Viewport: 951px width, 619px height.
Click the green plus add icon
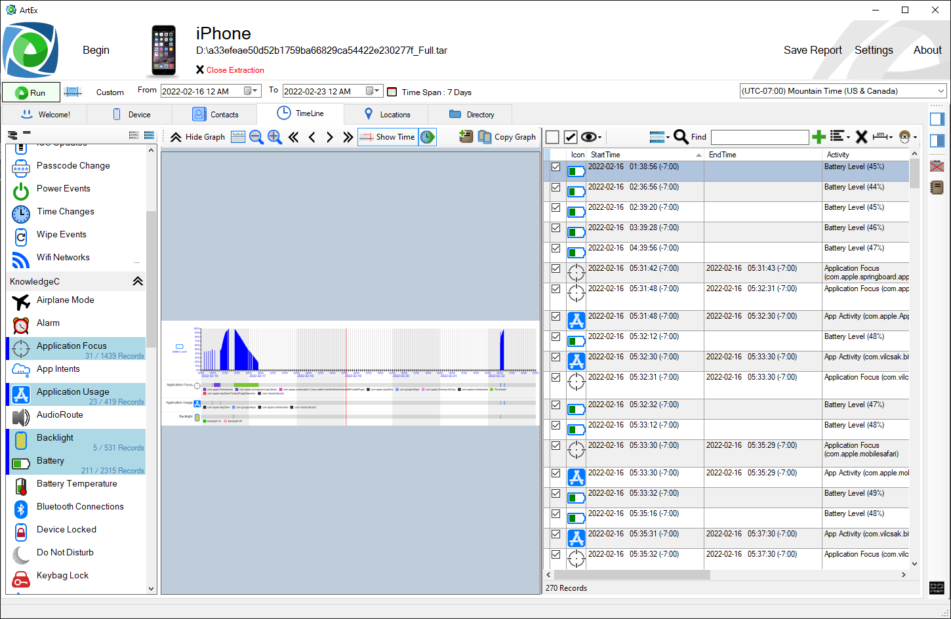(819, 136)
